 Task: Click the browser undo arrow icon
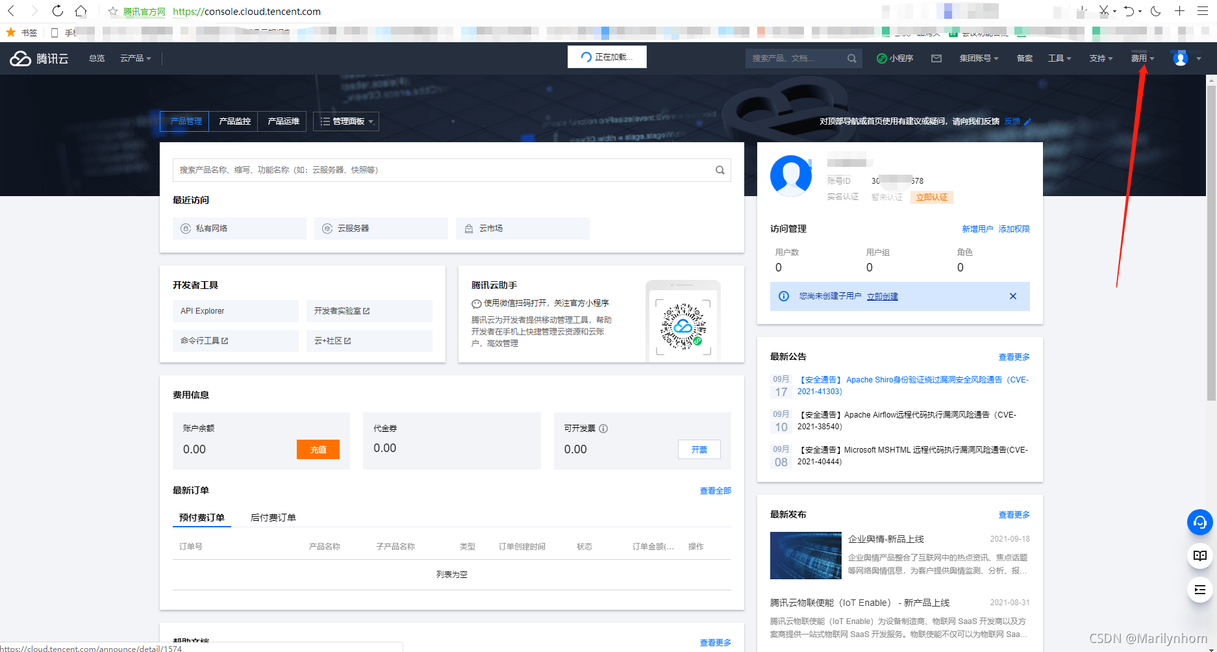pos(1129,11)
